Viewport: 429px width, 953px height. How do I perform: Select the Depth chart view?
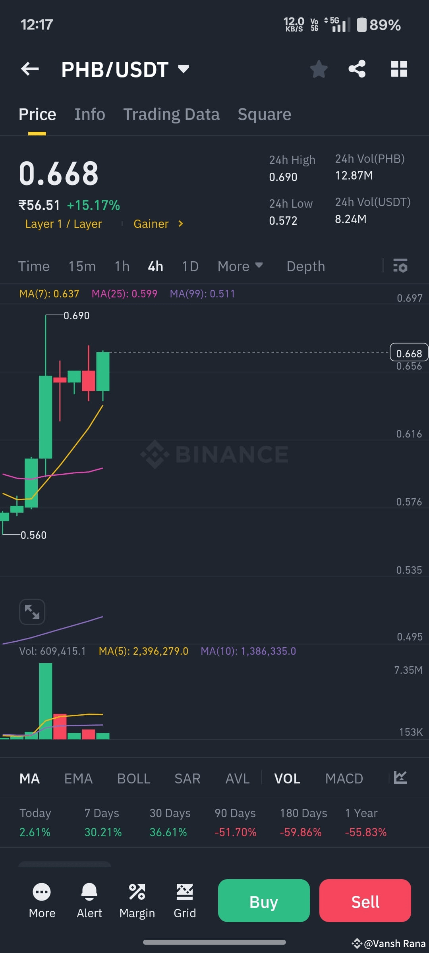click(x=305, y=266)
